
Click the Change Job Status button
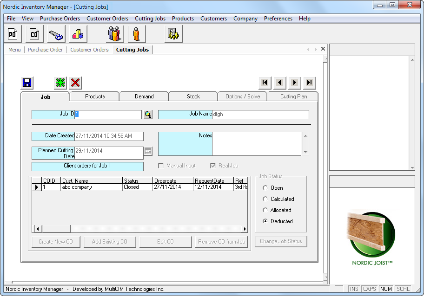tap(281, 241)
